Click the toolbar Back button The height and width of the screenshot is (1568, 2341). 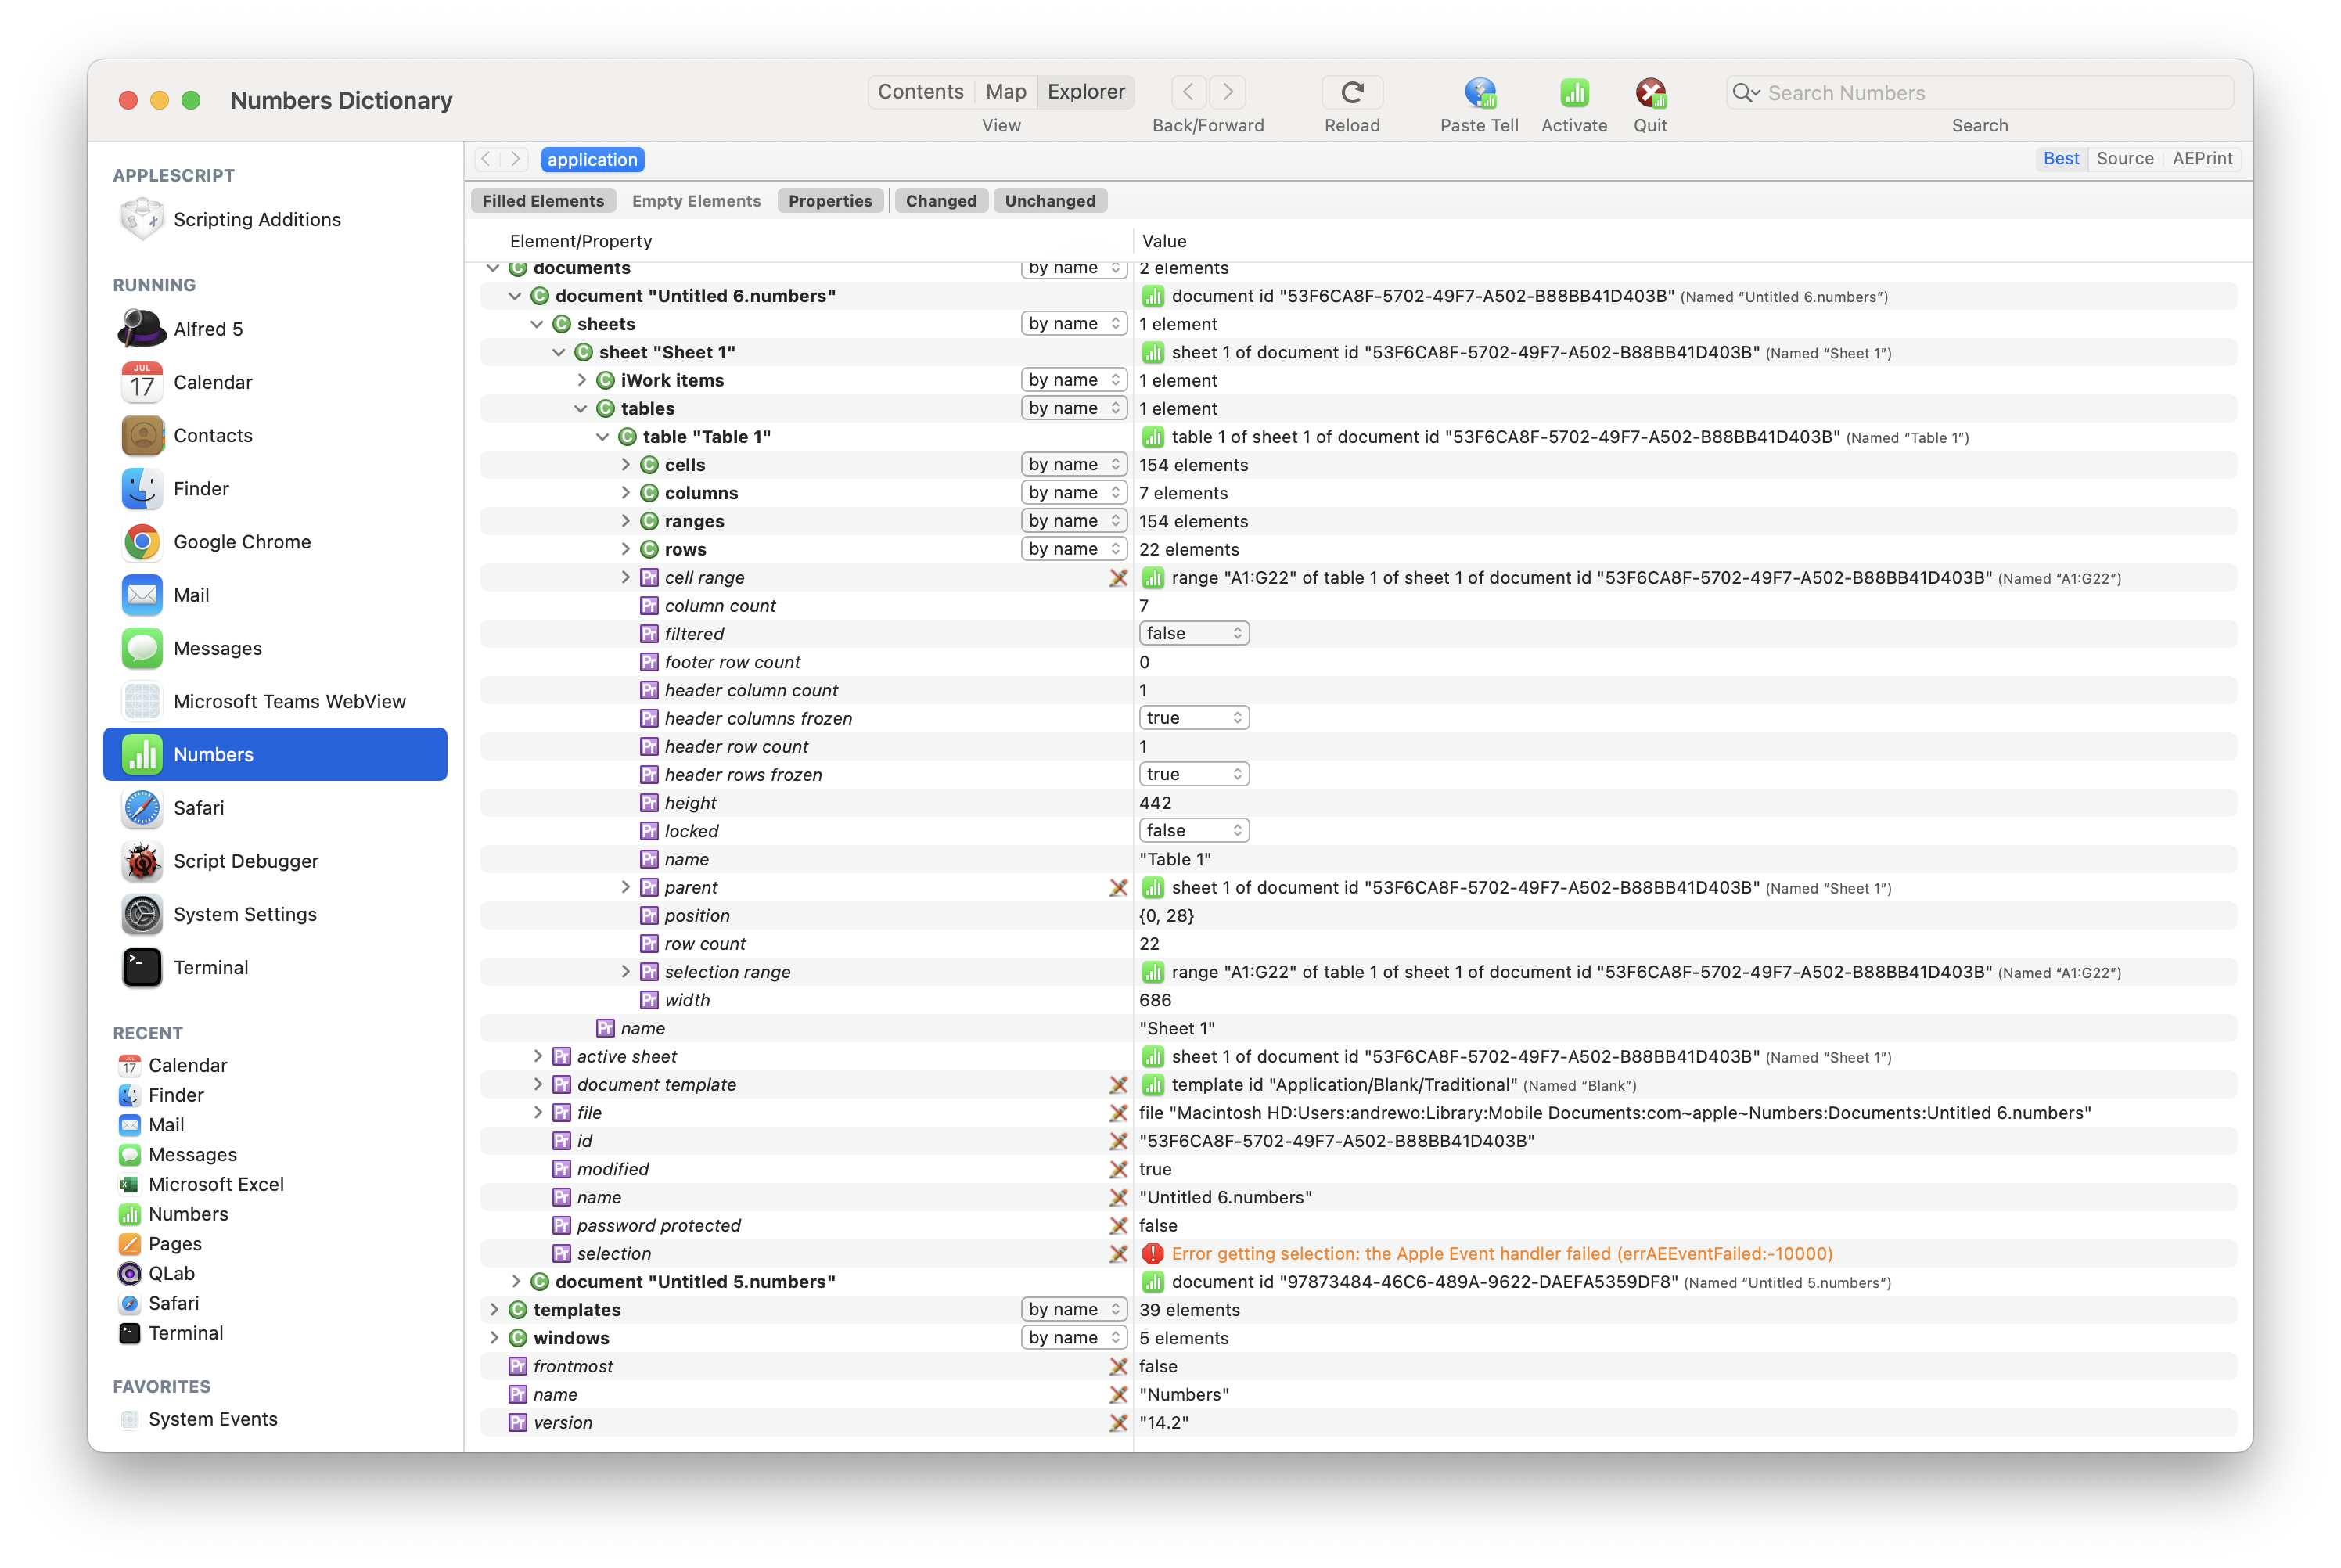(x=1188, y=92)
